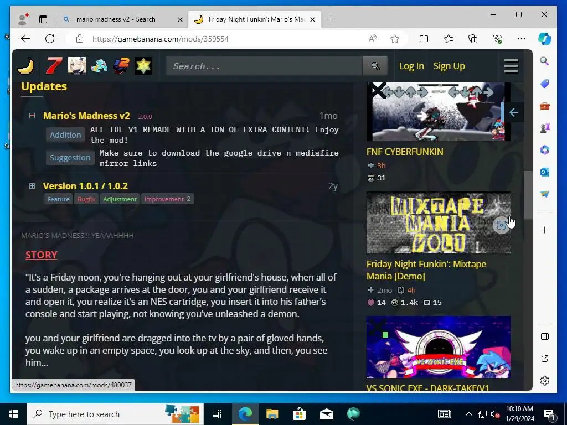This screenshot has height=425, width=567.
Task: Click the blue arrow panel toggle
Action: click(513, 112)
